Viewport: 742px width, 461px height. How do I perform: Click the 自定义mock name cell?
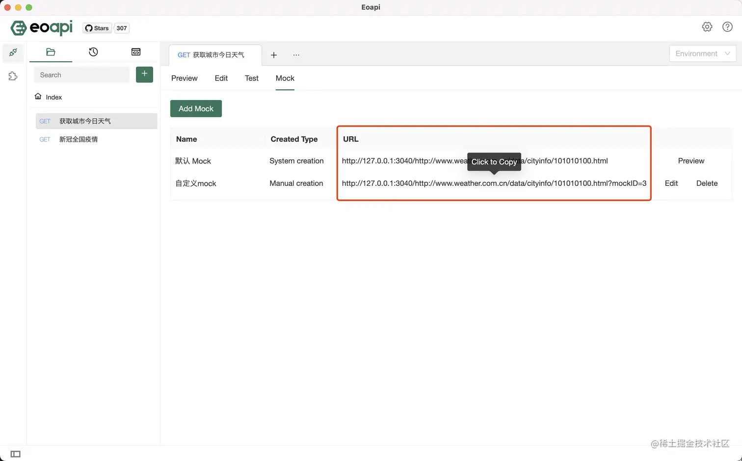(196, 183)
